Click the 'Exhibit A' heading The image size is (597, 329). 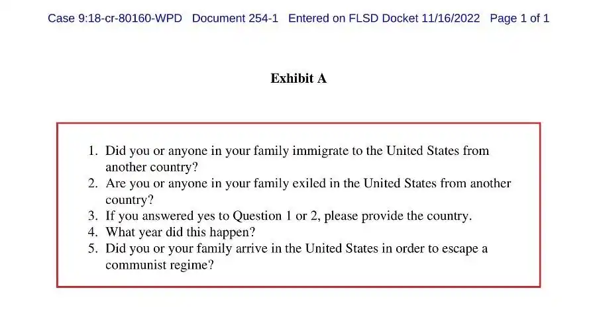pyautogui.click(x=298, y=79)
